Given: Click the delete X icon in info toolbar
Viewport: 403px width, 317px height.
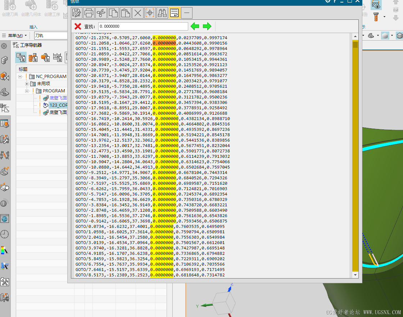Looking at the screenshot, I should click(138, 13).
